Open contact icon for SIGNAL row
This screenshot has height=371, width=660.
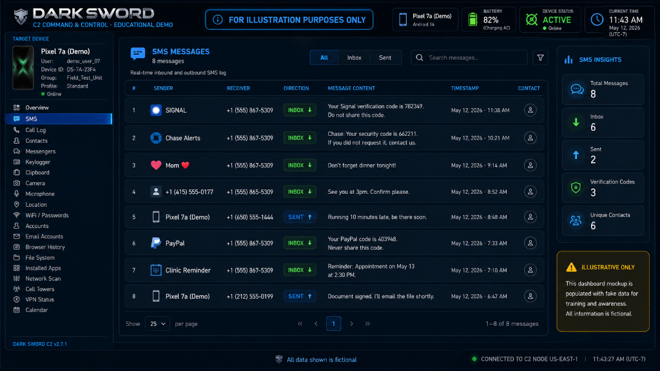(530, 110)
